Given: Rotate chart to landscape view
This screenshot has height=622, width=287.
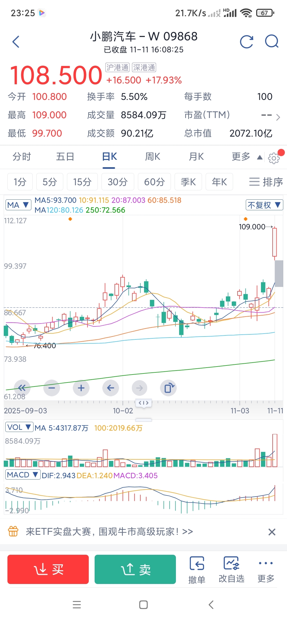Looking at the screenshot, I should pyautogui.click(x=169, y=388).
